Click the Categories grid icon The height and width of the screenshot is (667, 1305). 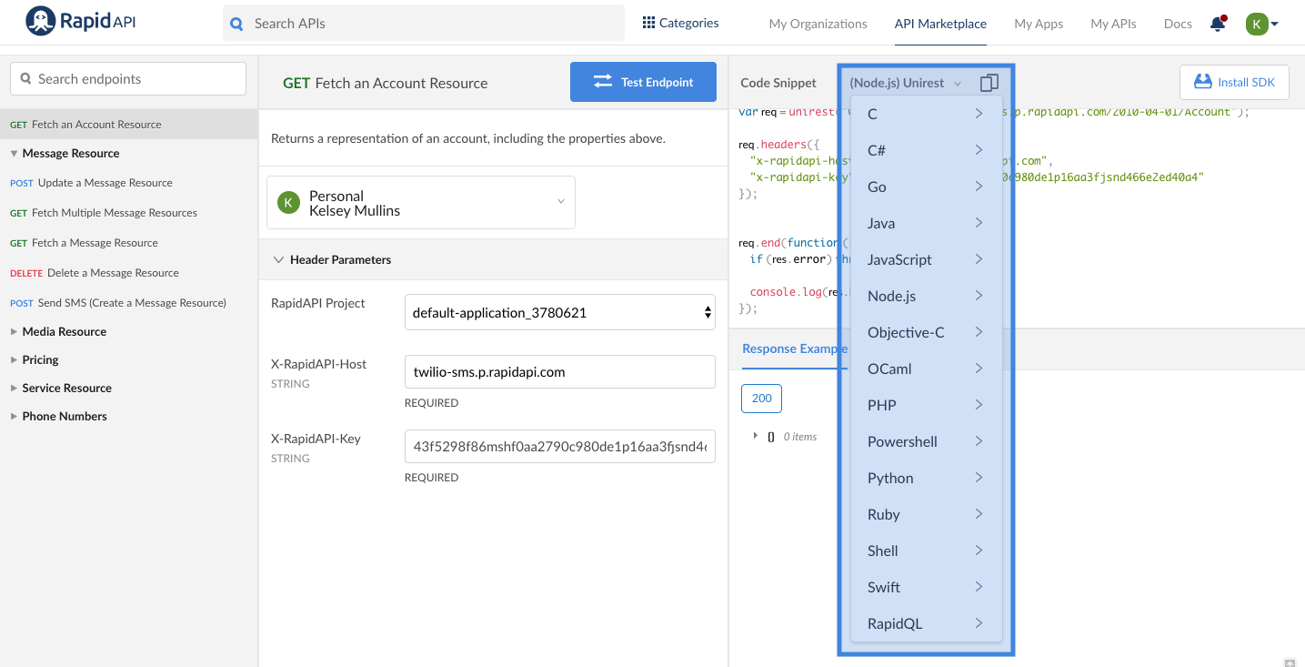pos(648,23)
